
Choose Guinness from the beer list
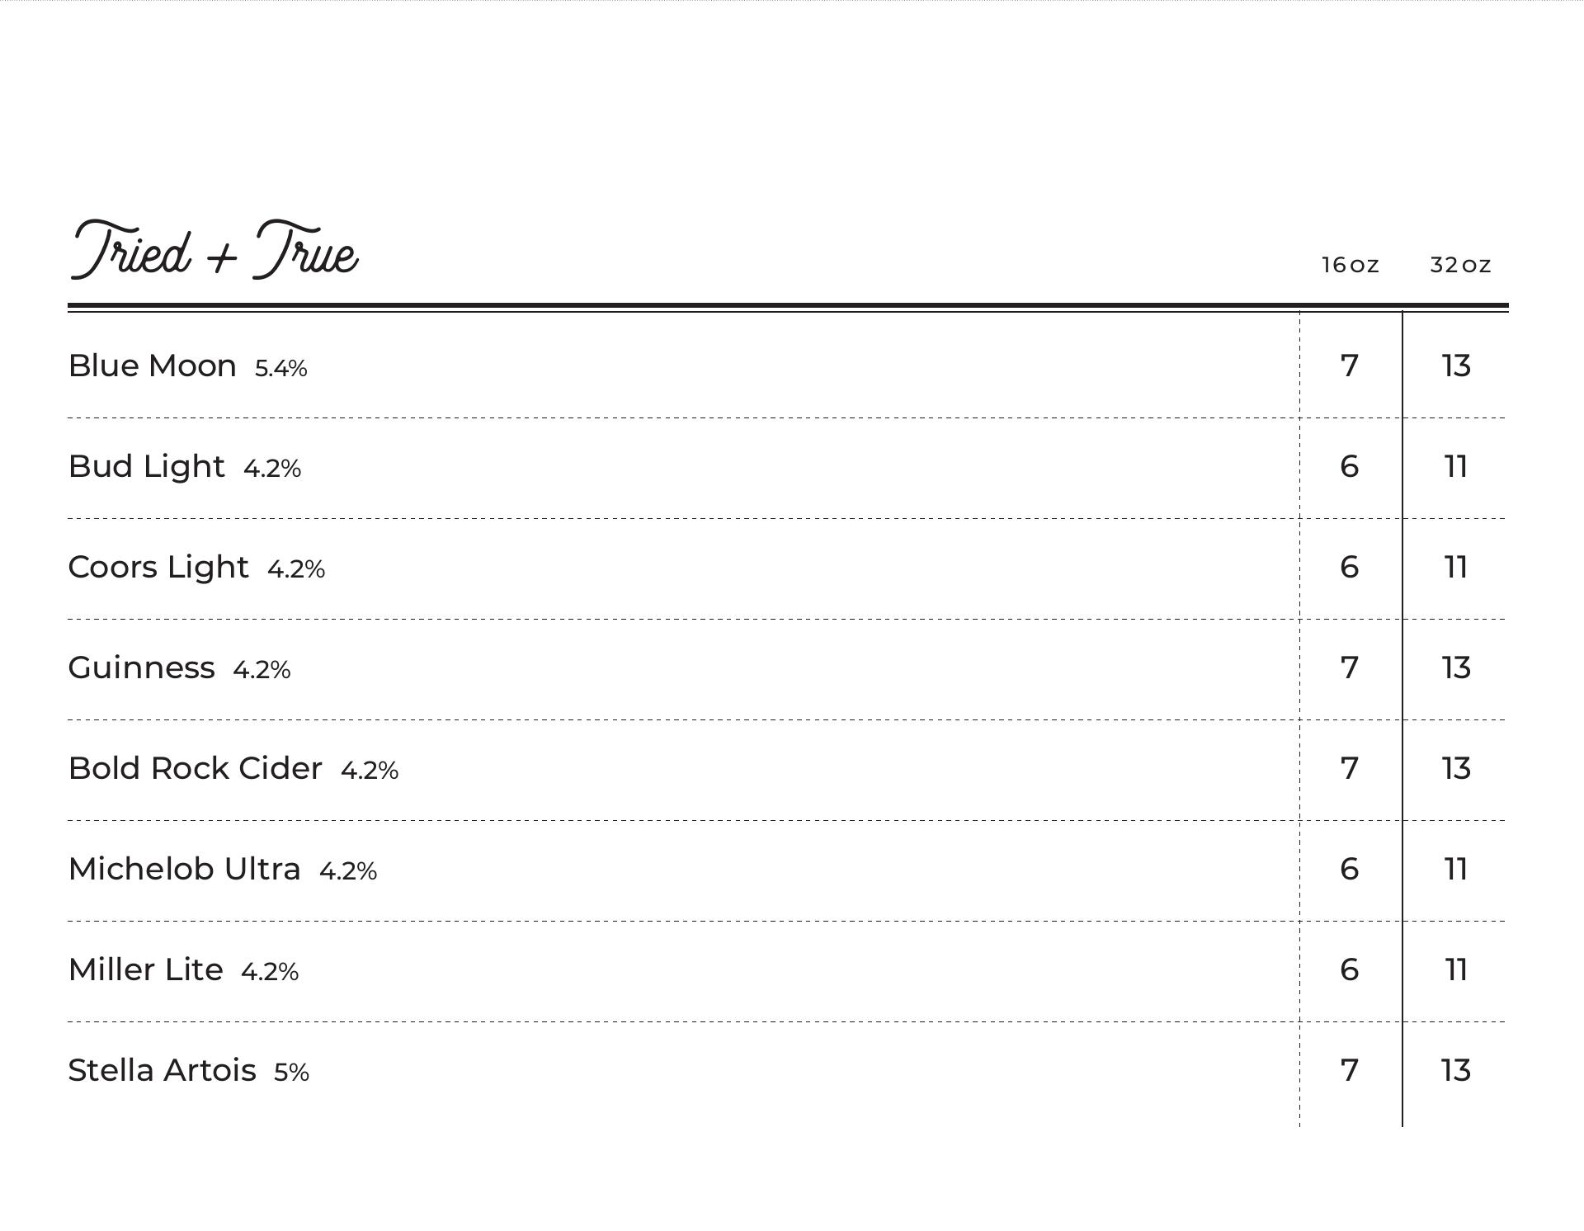[x=141, y=667]
